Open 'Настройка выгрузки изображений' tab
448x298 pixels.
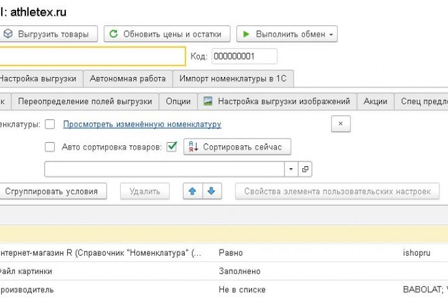pos(277,101)
